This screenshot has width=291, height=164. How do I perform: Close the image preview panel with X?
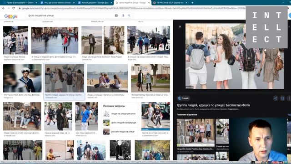click(180, 26)
